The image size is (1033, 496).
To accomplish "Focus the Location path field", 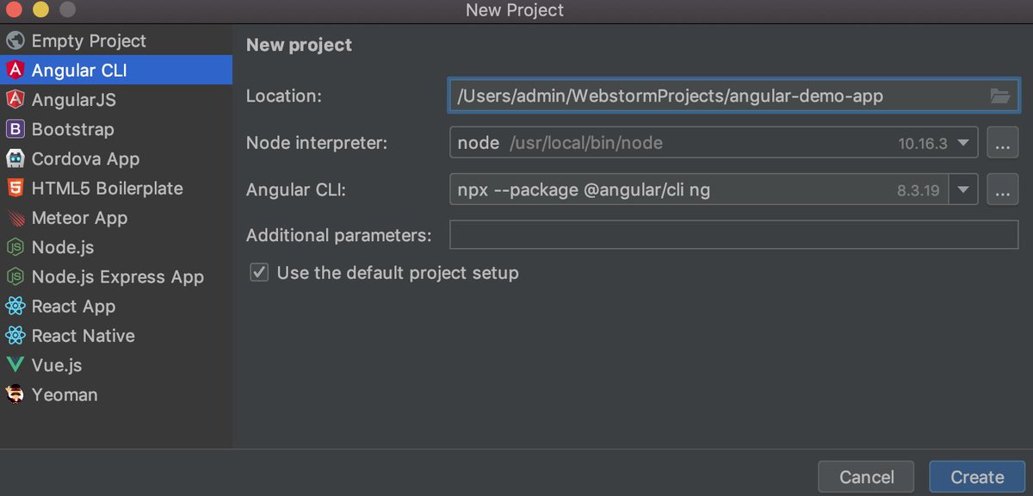I will click(733, 96).
